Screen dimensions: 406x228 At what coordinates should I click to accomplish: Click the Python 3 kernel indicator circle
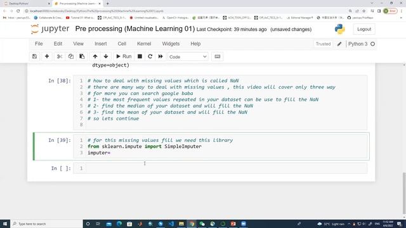372,44
